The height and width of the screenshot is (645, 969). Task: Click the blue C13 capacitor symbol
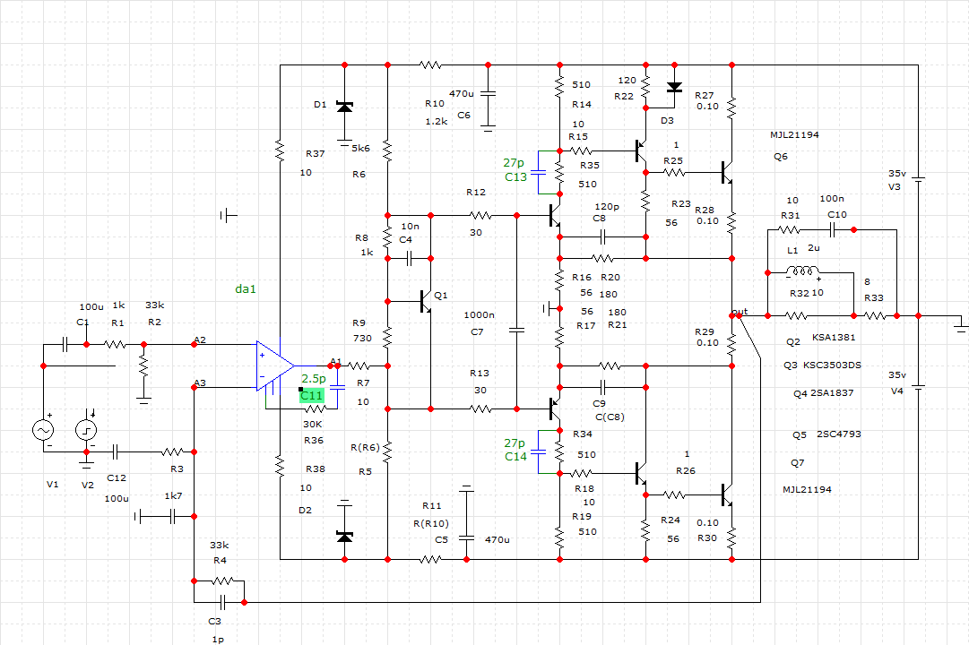pyautogui.click(x=538, y=172)
